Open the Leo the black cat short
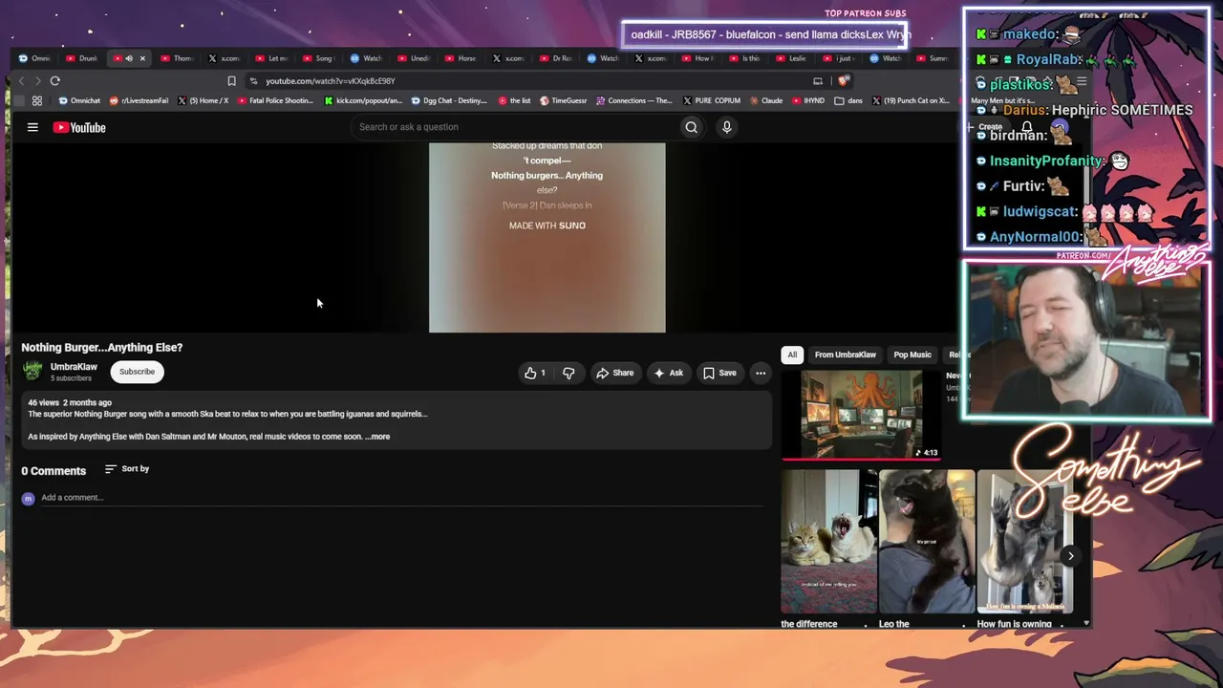The height and width of the screenshot is (688, 1223). click(927, 541)
